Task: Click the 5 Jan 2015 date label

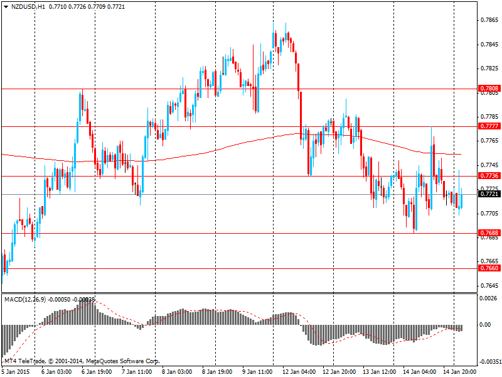Action: [x=16, y=371]
